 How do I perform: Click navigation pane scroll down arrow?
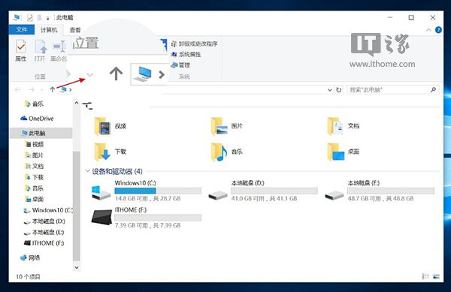77,267
